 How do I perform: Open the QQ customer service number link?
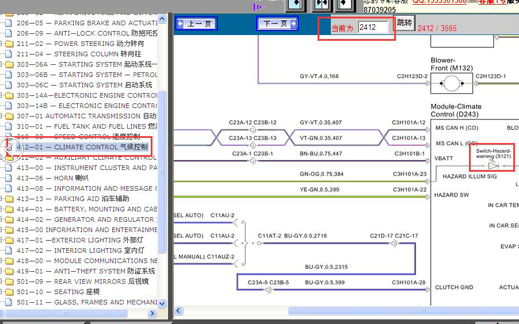(439, 2)
